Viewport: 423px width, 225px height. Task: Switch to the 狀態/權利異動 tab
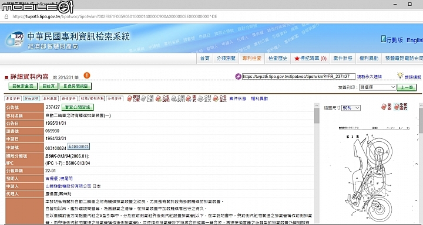tap(92, 99)
